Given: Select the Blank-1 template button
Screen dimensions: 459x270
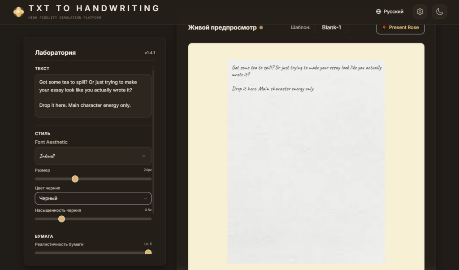Looking at the screenshot, I should pos(331,27).
